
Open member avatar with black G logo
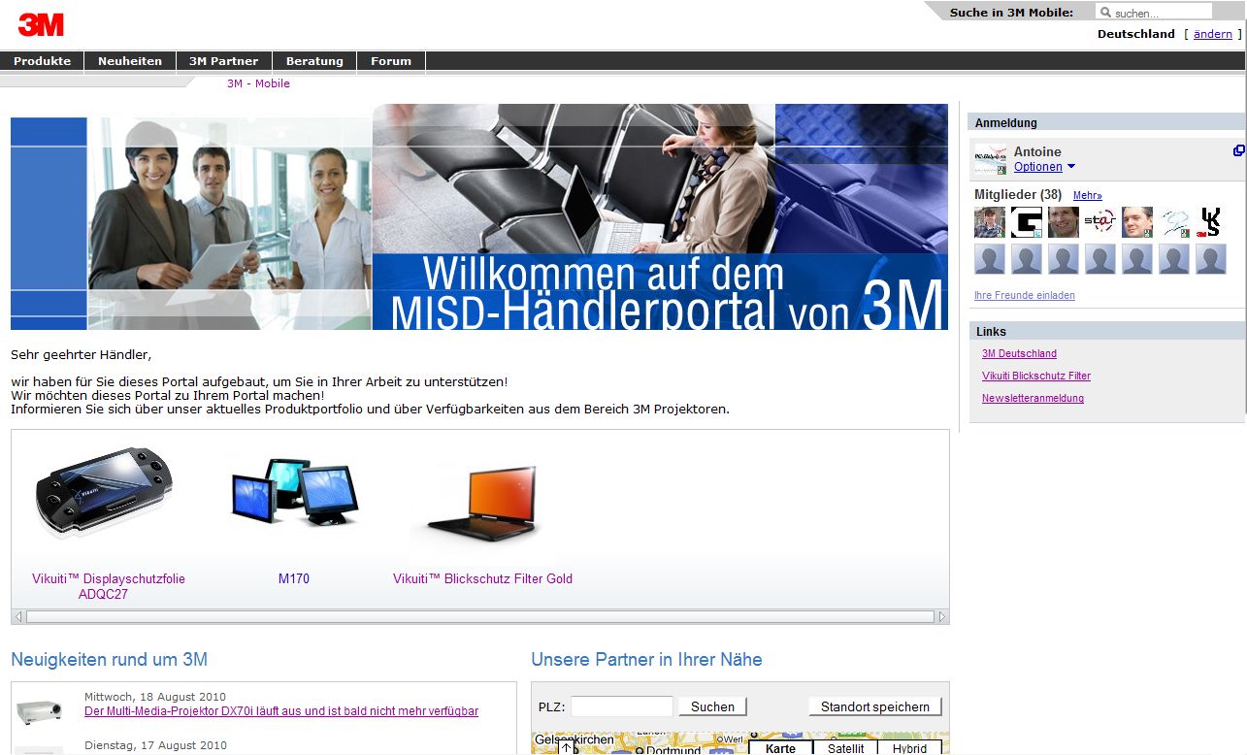[1027, 222]
